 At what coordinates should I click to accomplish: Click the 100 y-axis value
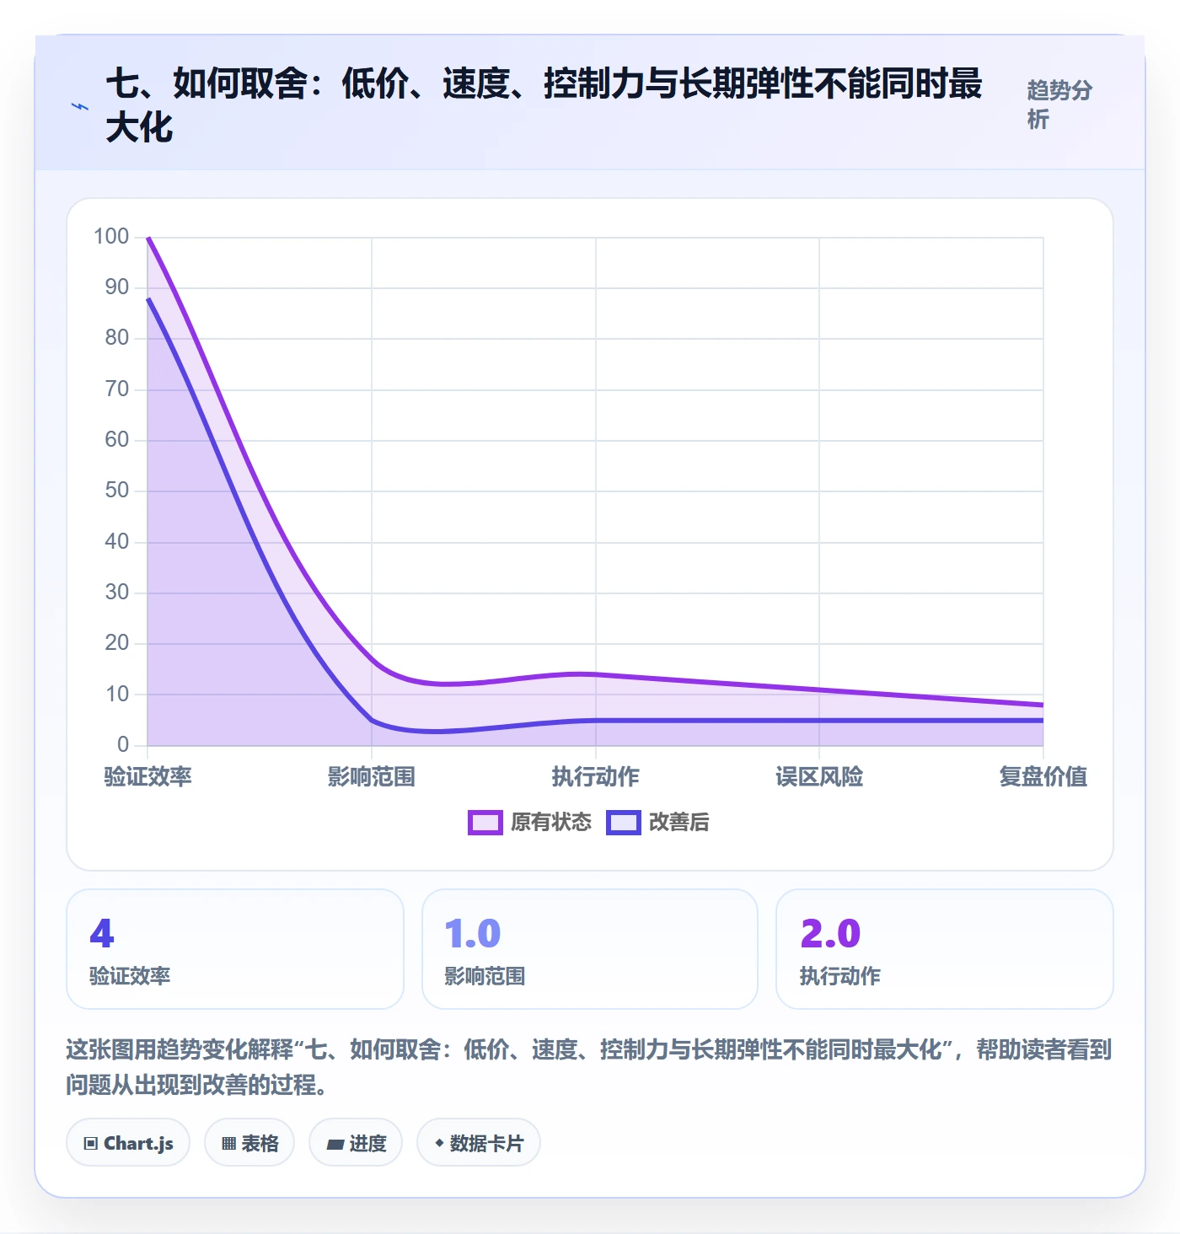[111, 237]
